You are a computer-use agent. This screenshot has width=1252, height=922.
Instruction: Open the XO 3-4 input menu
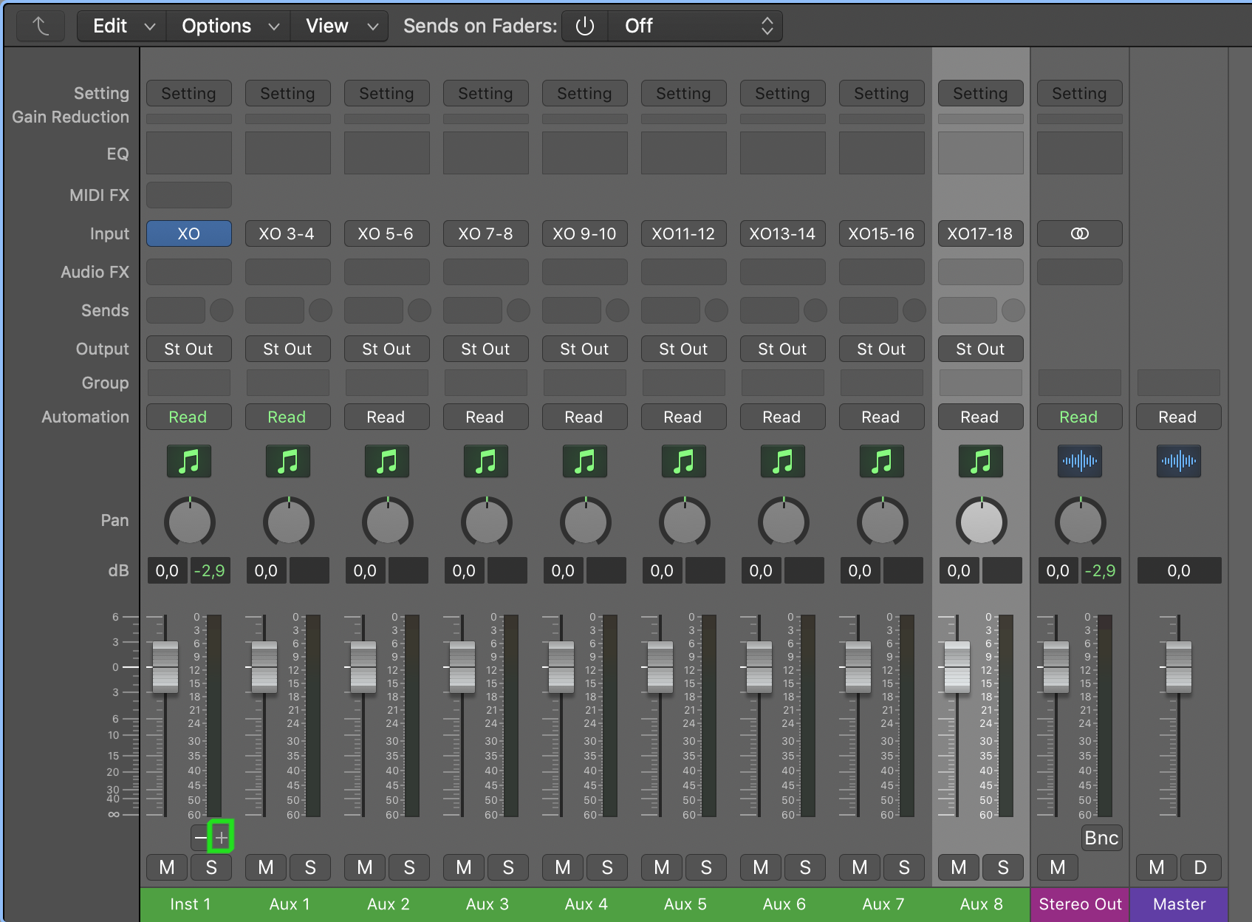click(x=288, y=233)
